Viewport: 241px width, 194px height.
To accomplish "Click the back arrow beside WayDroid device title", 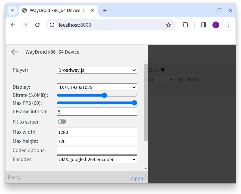I will pos(14,52).
